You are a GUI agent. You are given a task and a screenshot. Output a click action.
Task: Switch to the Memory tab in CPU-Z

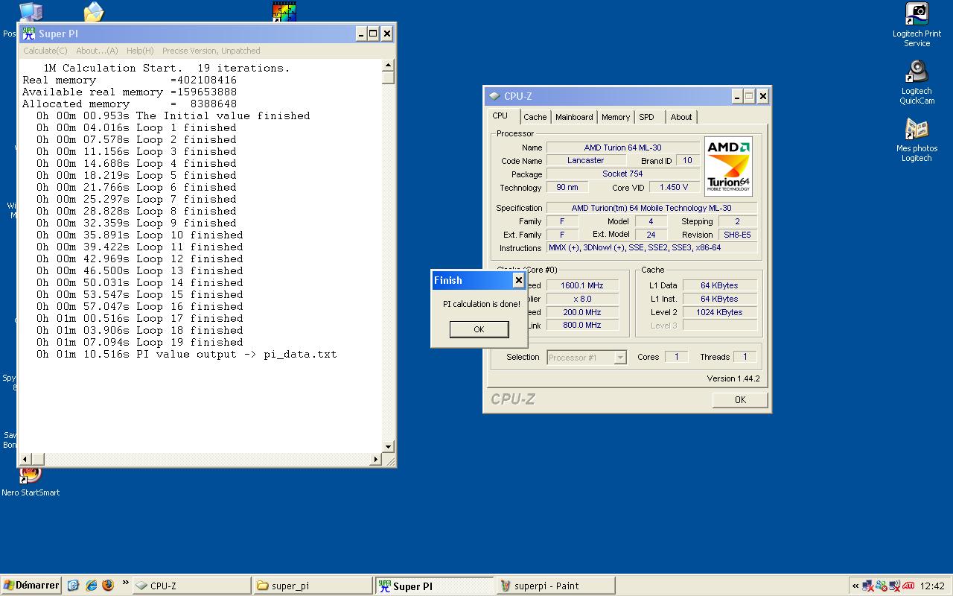coord(616,117)
